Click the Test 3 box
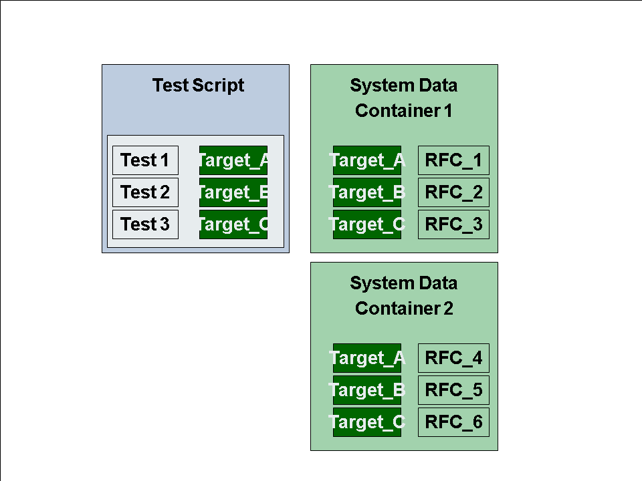This screenshot has height=481, width=642. (x=145, y=224)
